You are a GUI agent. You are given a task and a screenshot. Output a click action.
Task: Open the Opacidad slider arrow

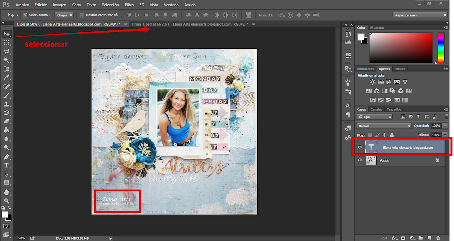pyautogui.click(x=445, y=126)
